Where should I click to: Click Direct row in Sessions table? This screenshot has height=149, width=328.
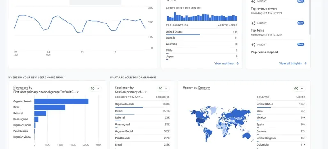(142, 111)
